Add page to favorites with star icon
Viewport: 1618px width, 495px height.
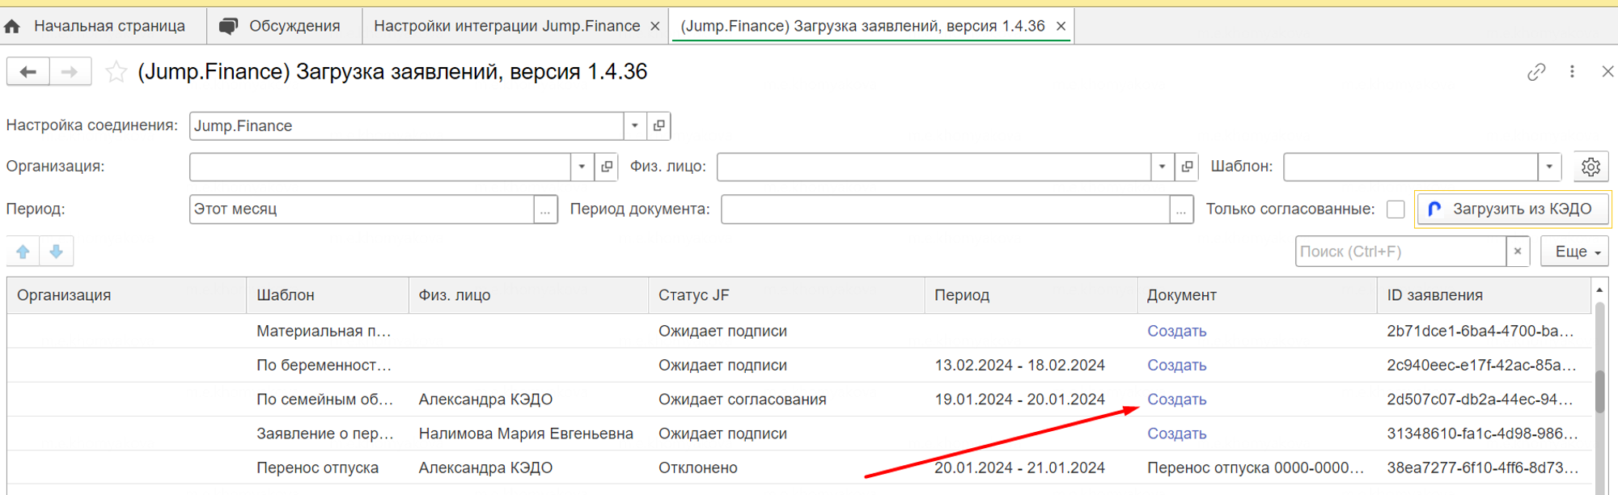click(116, 72)
